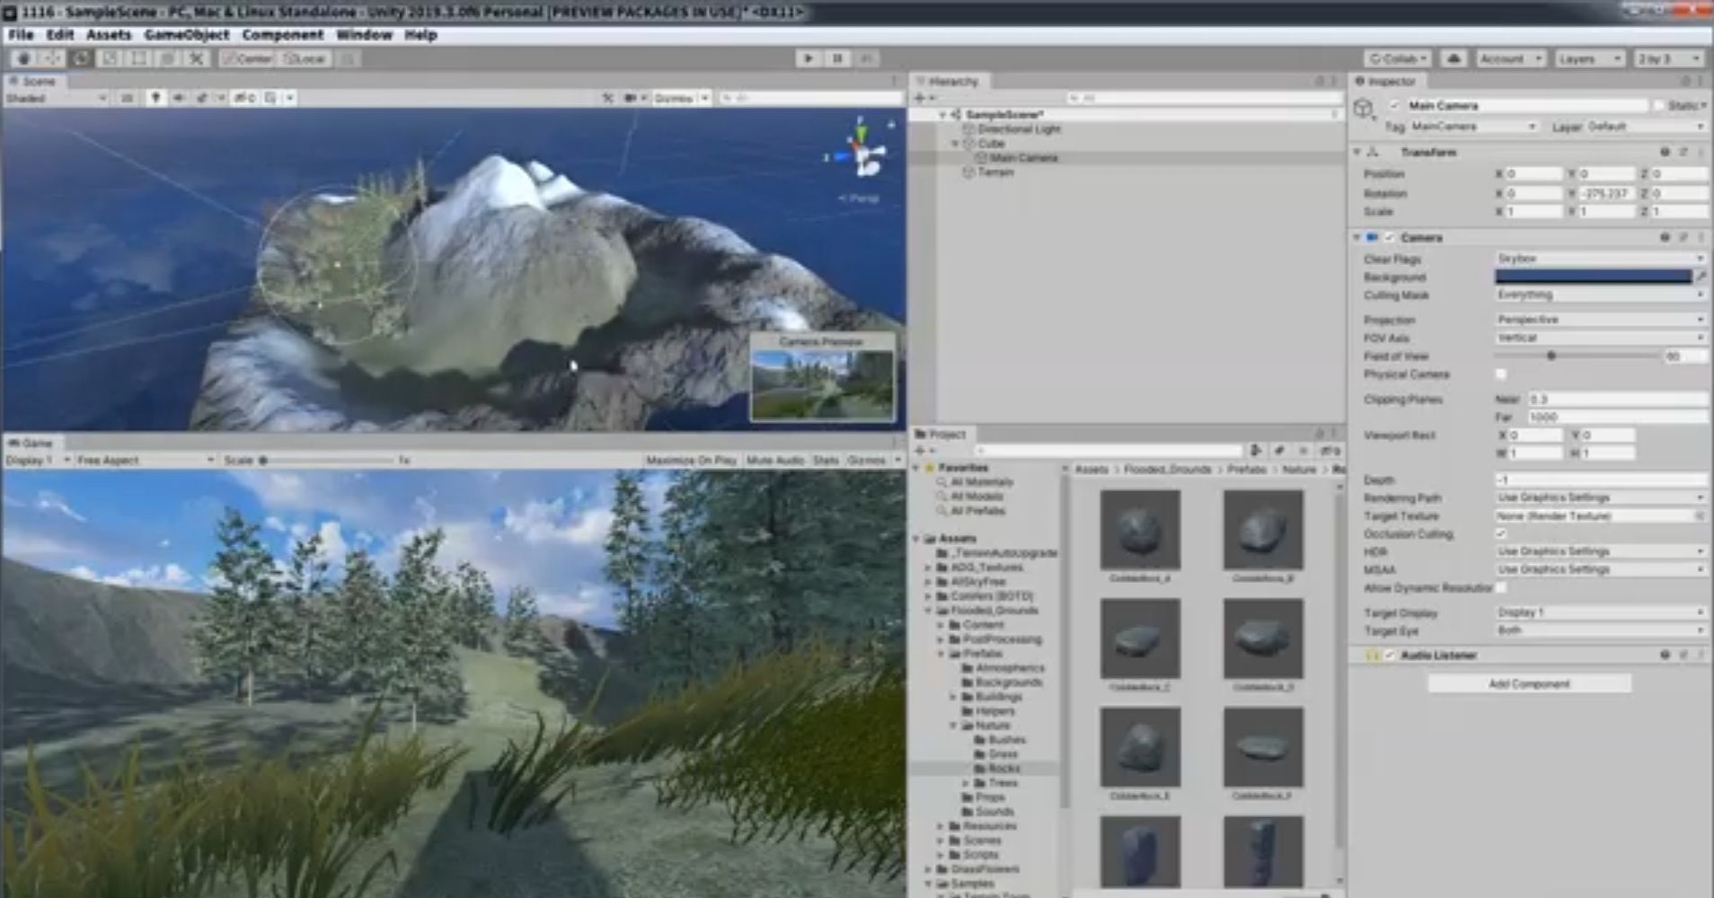The height and width of the screenshot is (898, 1714).
Task: Toggle the Static checkbox
Action: coord(1659,106)
